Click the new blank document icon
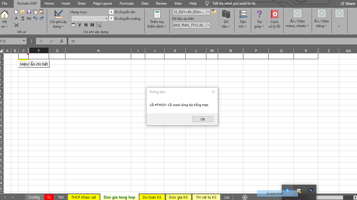The height and width of the screenshot is (200, 357). point(16,12)
